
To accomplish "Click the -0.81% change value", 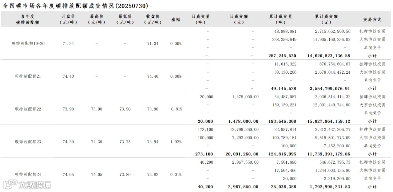I will pos(176,109).
